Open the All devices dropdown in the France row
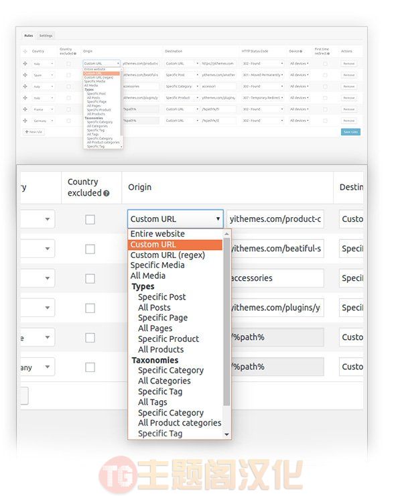This screenshot has height=496, width=402. [299, 109]
